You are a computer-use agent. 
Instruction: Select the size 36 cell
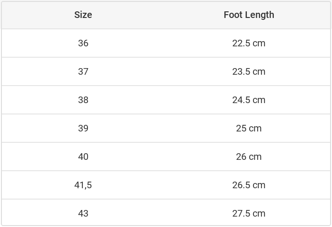click(83, 43)
